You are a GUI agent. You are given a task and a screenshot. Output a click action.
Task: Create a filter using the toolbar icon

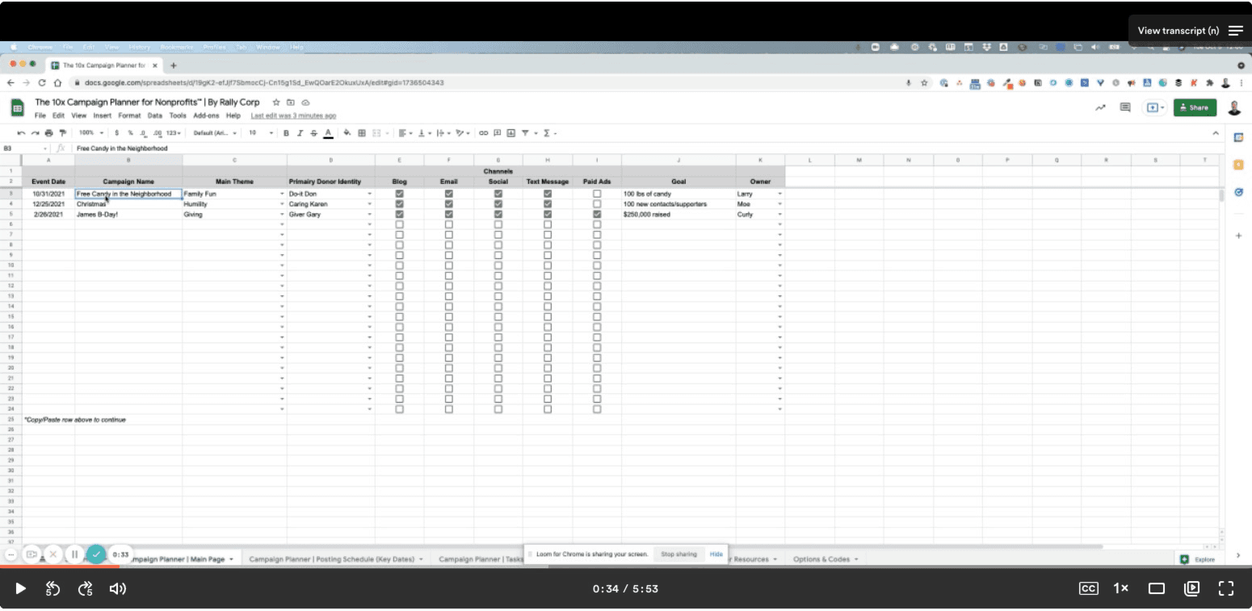[525, 133]
